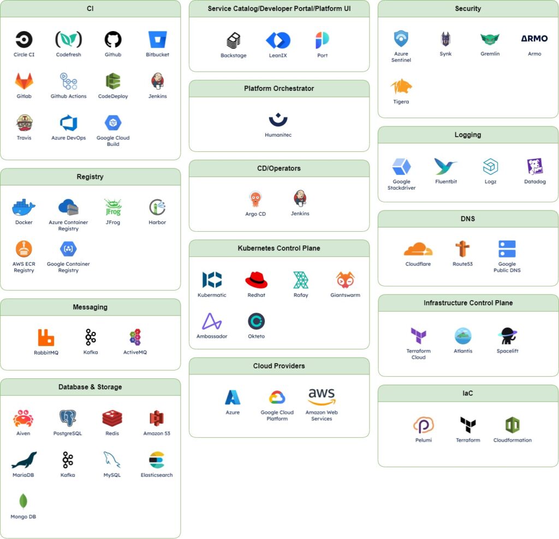The height and width of the screenshot is (539, 559).
Task: Select the Azure Sentinel shield icon
Action: [401, 39]
